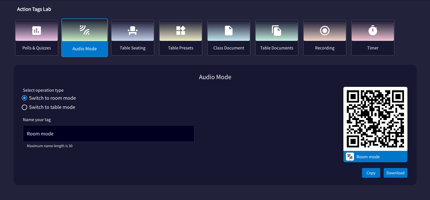Click the audio icon in the QR label bar
Image resolution: width=430 pixels, height=200 pixels.
pyautogui.click(x=350, y=157)
